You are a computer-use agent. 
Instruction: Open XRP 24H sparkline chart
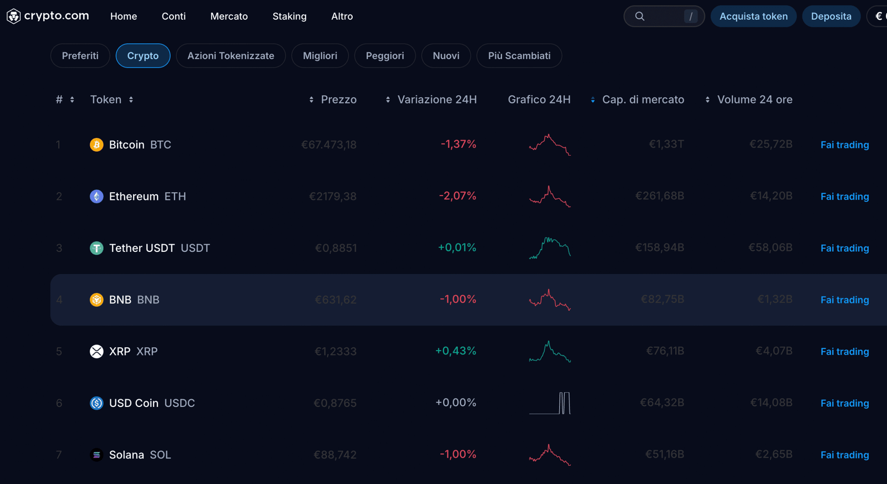point(550,352)
